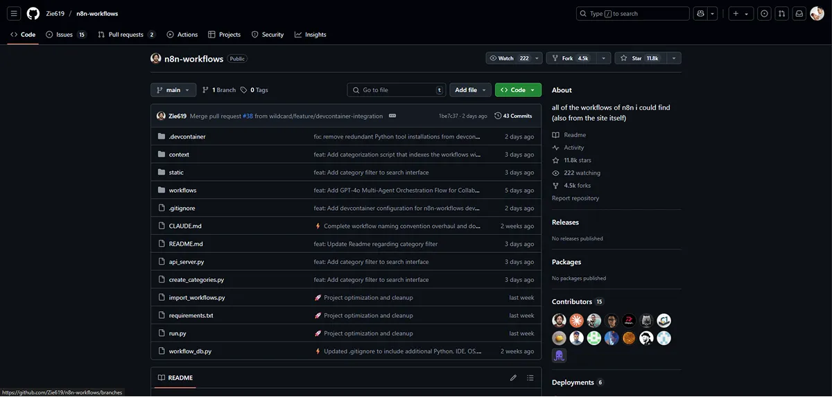Open create_categories.py file
The image size is (832, 397).
point(196,280)
